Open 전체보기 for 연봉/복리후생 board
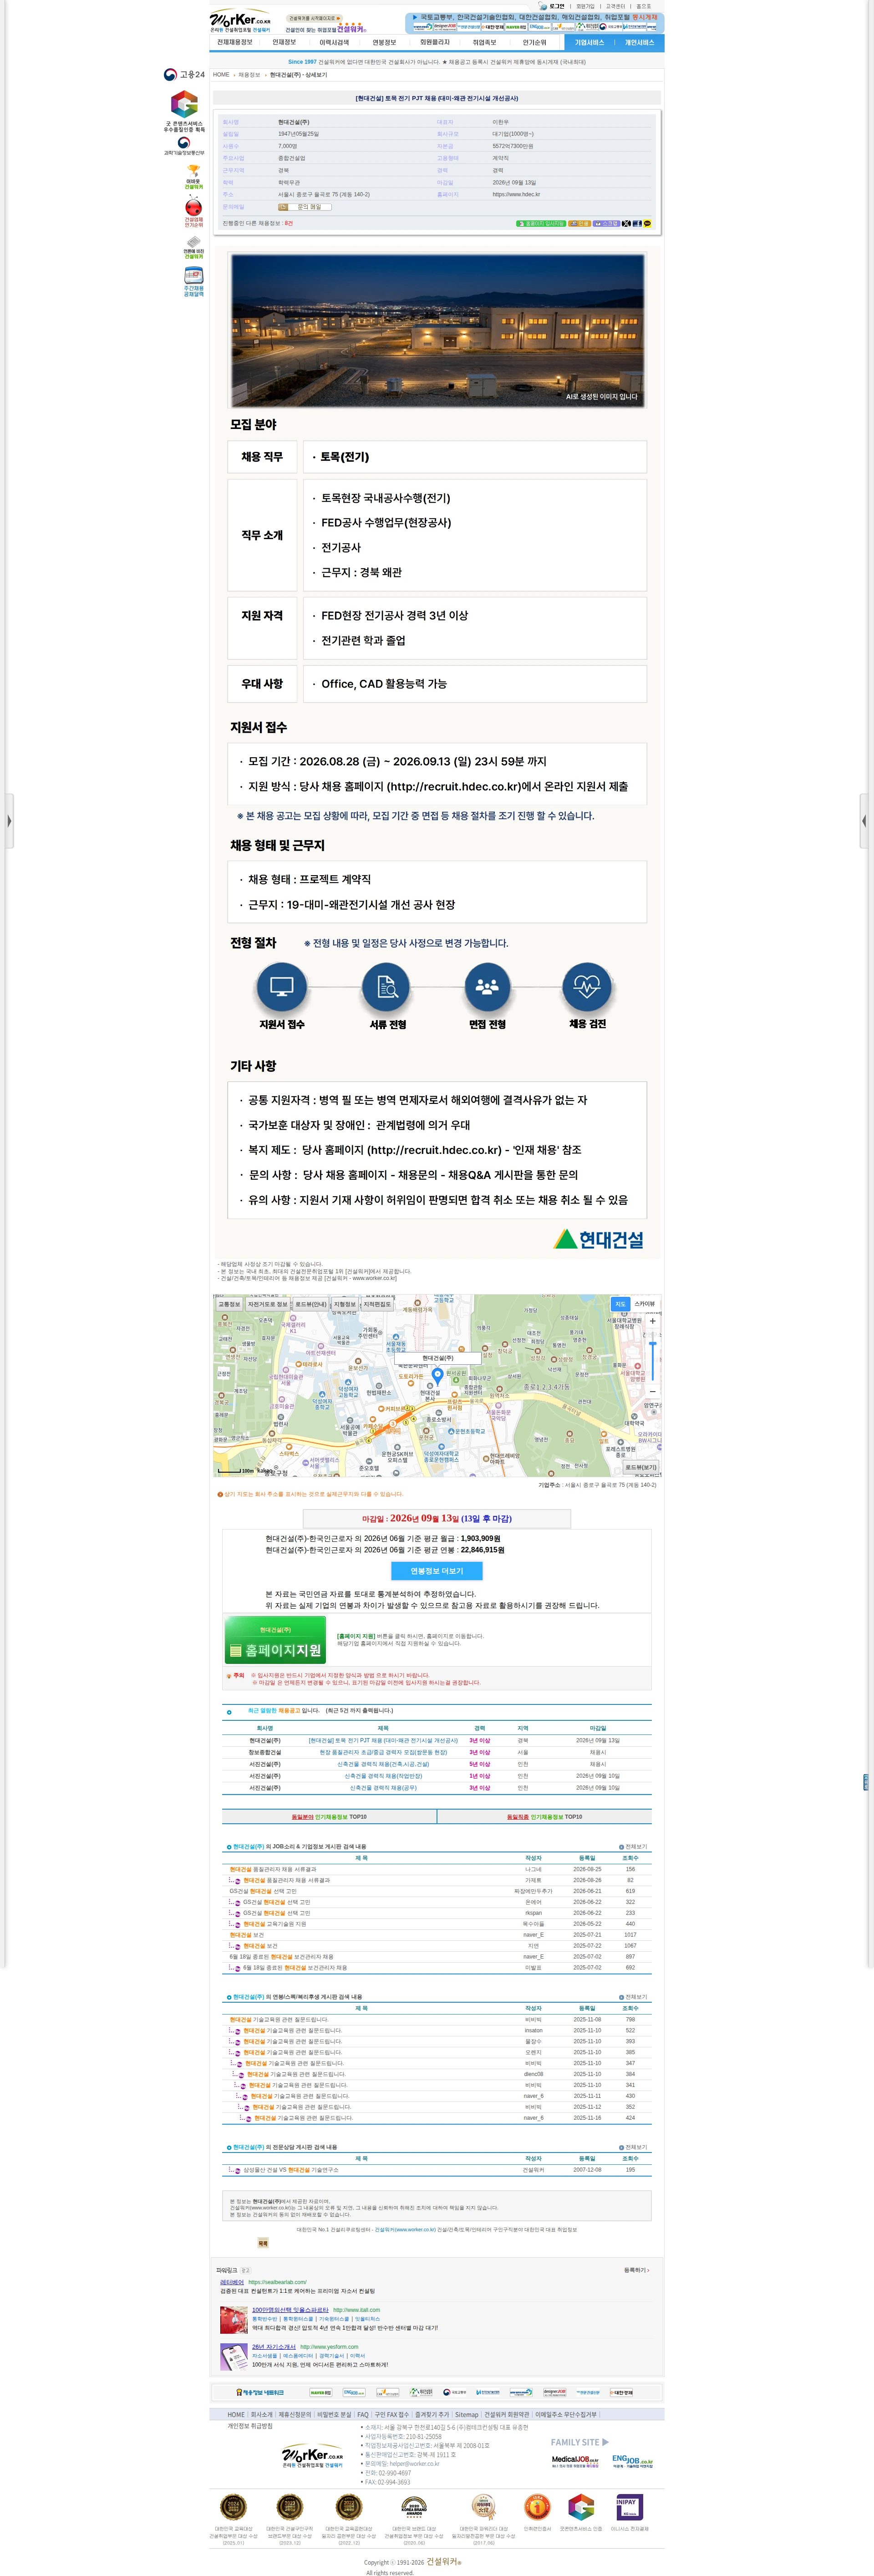Image resolution: width=874 pixels, height=2576 pixels. (x=633, y=1997)
